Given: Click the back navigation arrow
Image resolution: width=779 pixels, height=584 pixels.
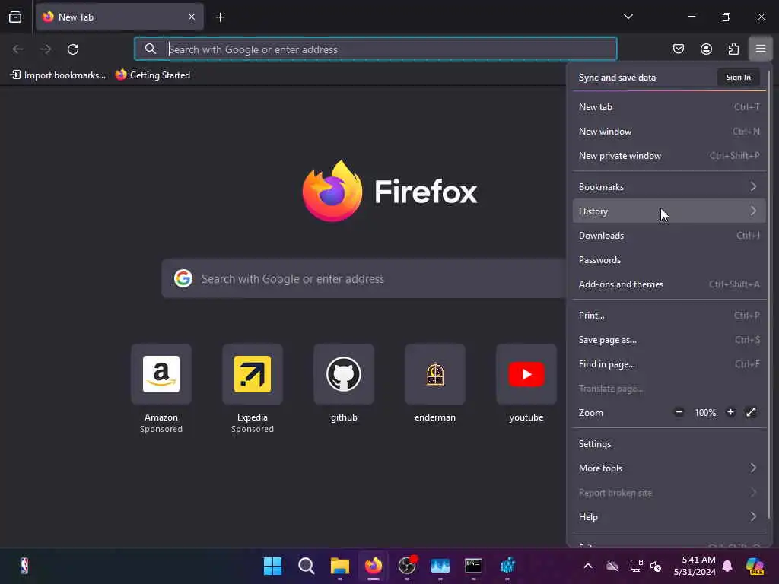Looking at the screenshot, I should coord(18,49).
